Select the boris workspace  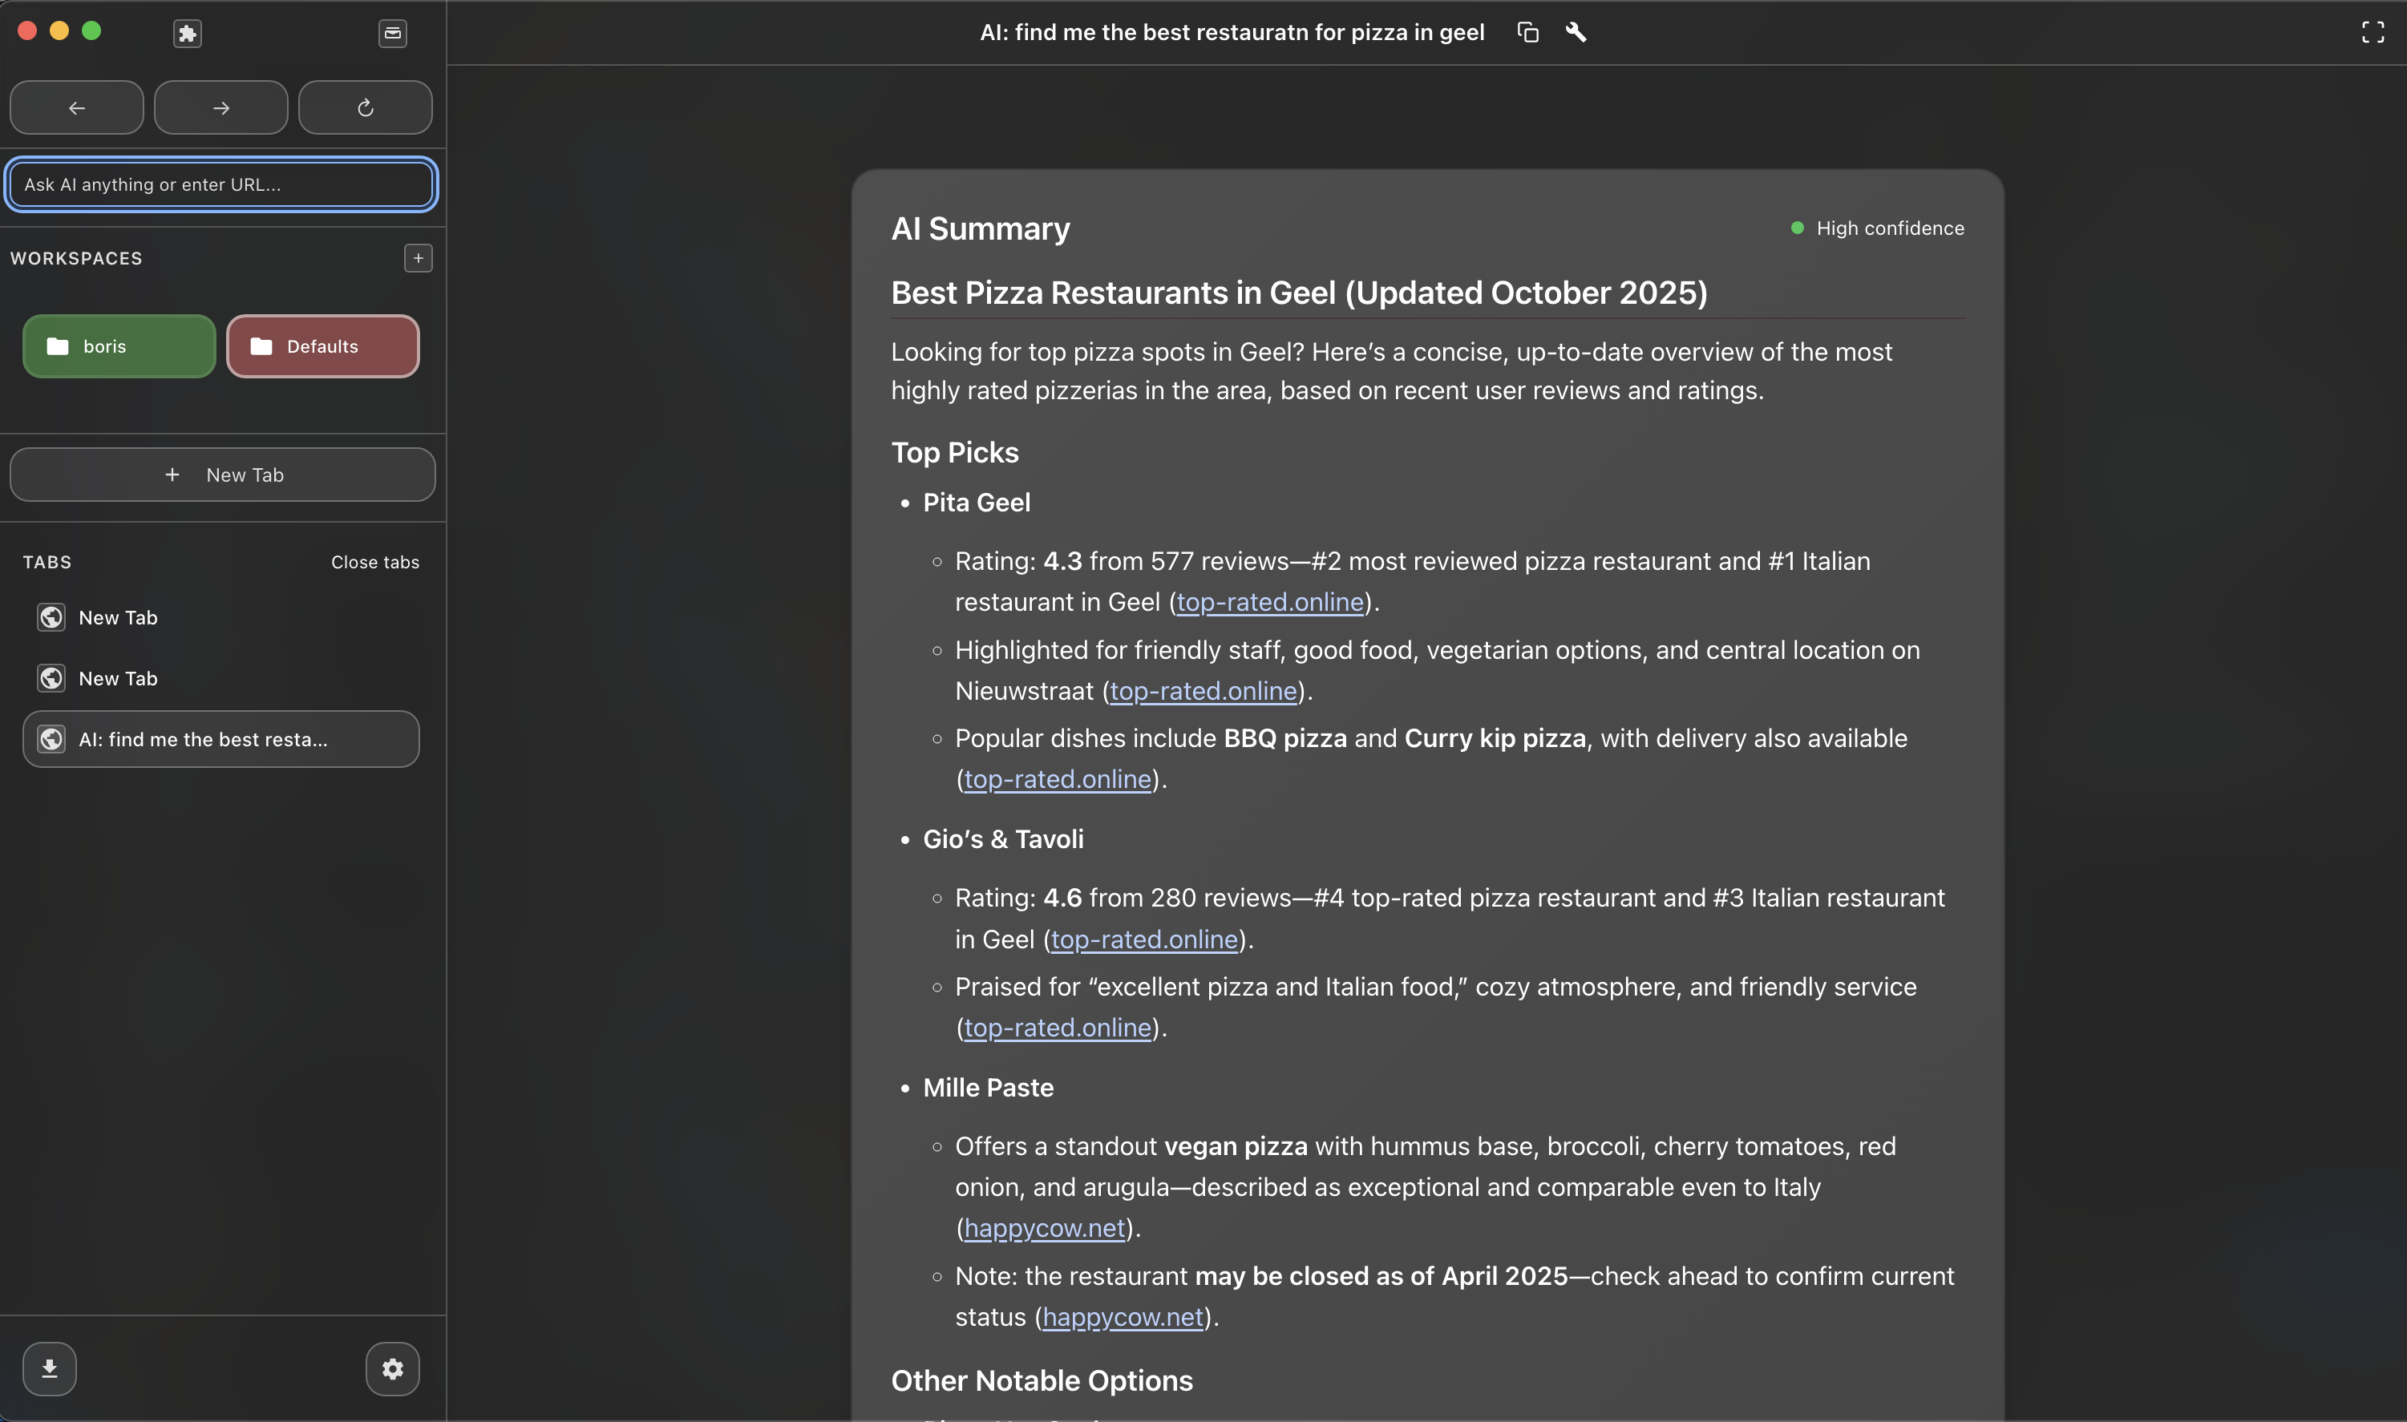tap(118, 346)
